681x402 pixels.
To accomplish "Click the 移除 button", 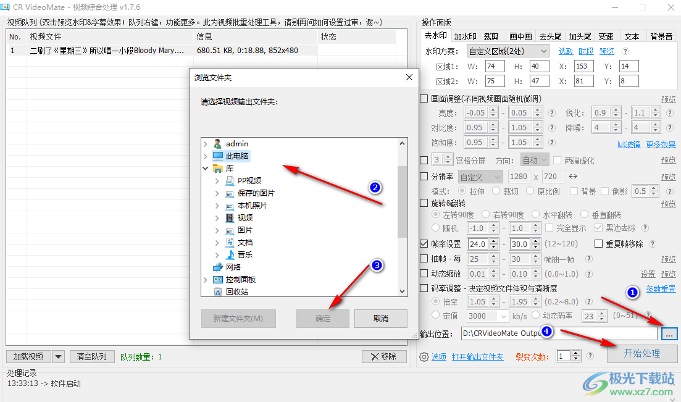I will (x=384, y=357).
